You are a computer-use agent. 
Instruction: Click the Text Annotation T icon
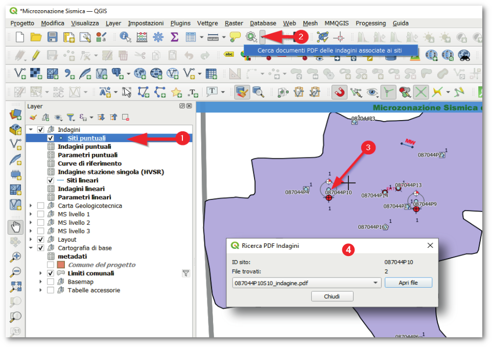pyautogui.click(x=212, y=91)
